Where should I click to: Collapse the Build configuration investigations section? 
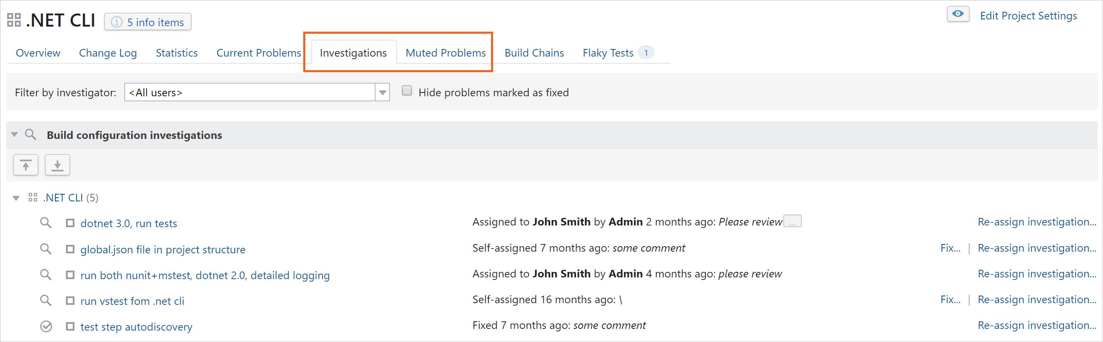tap(14, 135)
